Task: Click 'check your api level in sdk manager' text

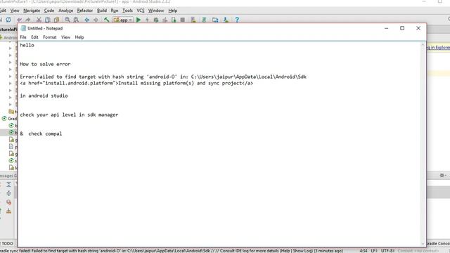Action: coord(69,115)
